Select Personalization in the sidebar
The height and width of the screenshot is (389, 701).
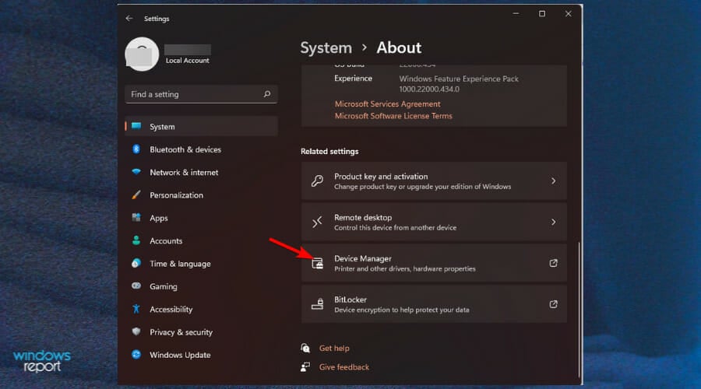pos(201,194)
